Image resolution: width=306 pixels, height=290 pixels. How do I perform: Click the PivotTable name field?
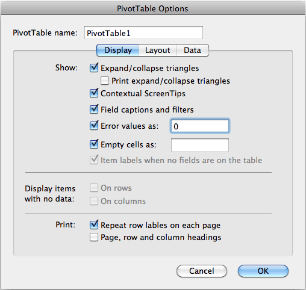(143, 32)
